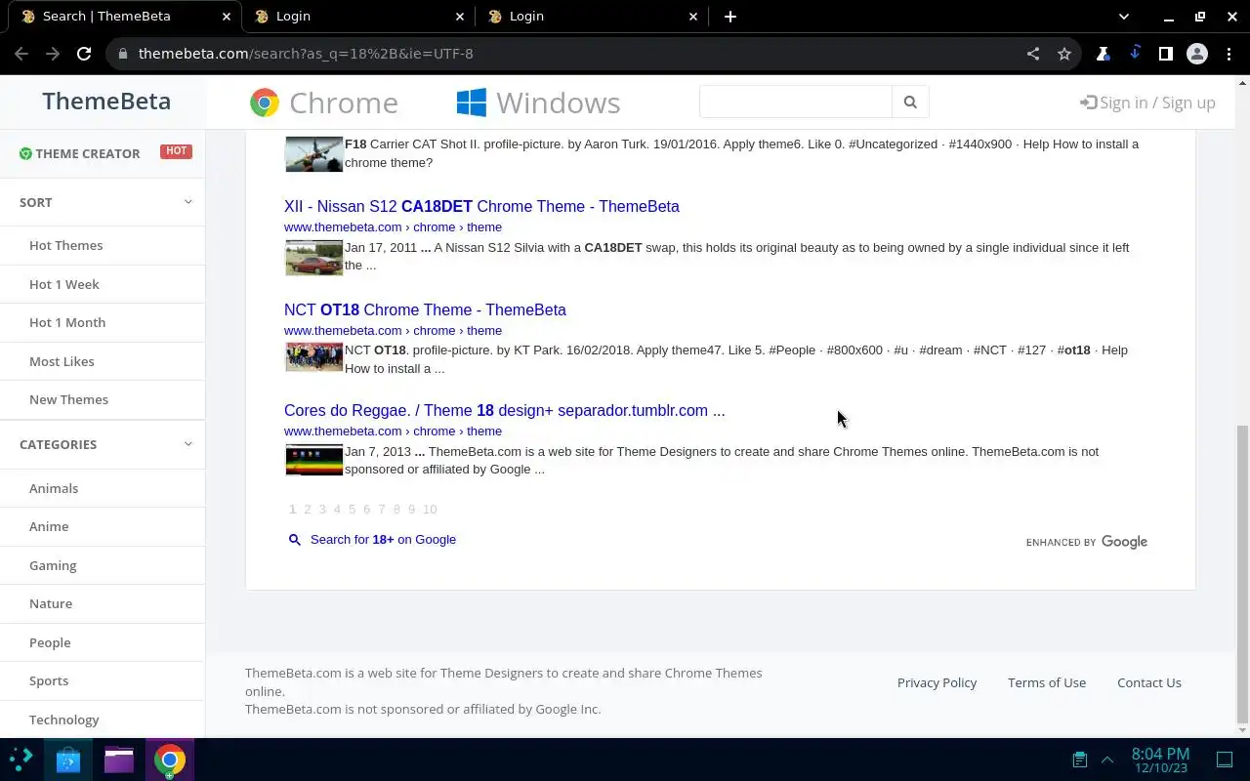Expand the system tray up arrow
The width and height of the screenshot is (1250, 781).
1107,760
